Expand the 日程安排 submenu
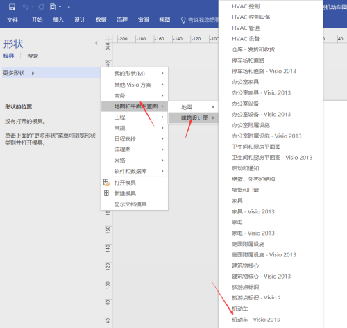 tap(135, 138)
